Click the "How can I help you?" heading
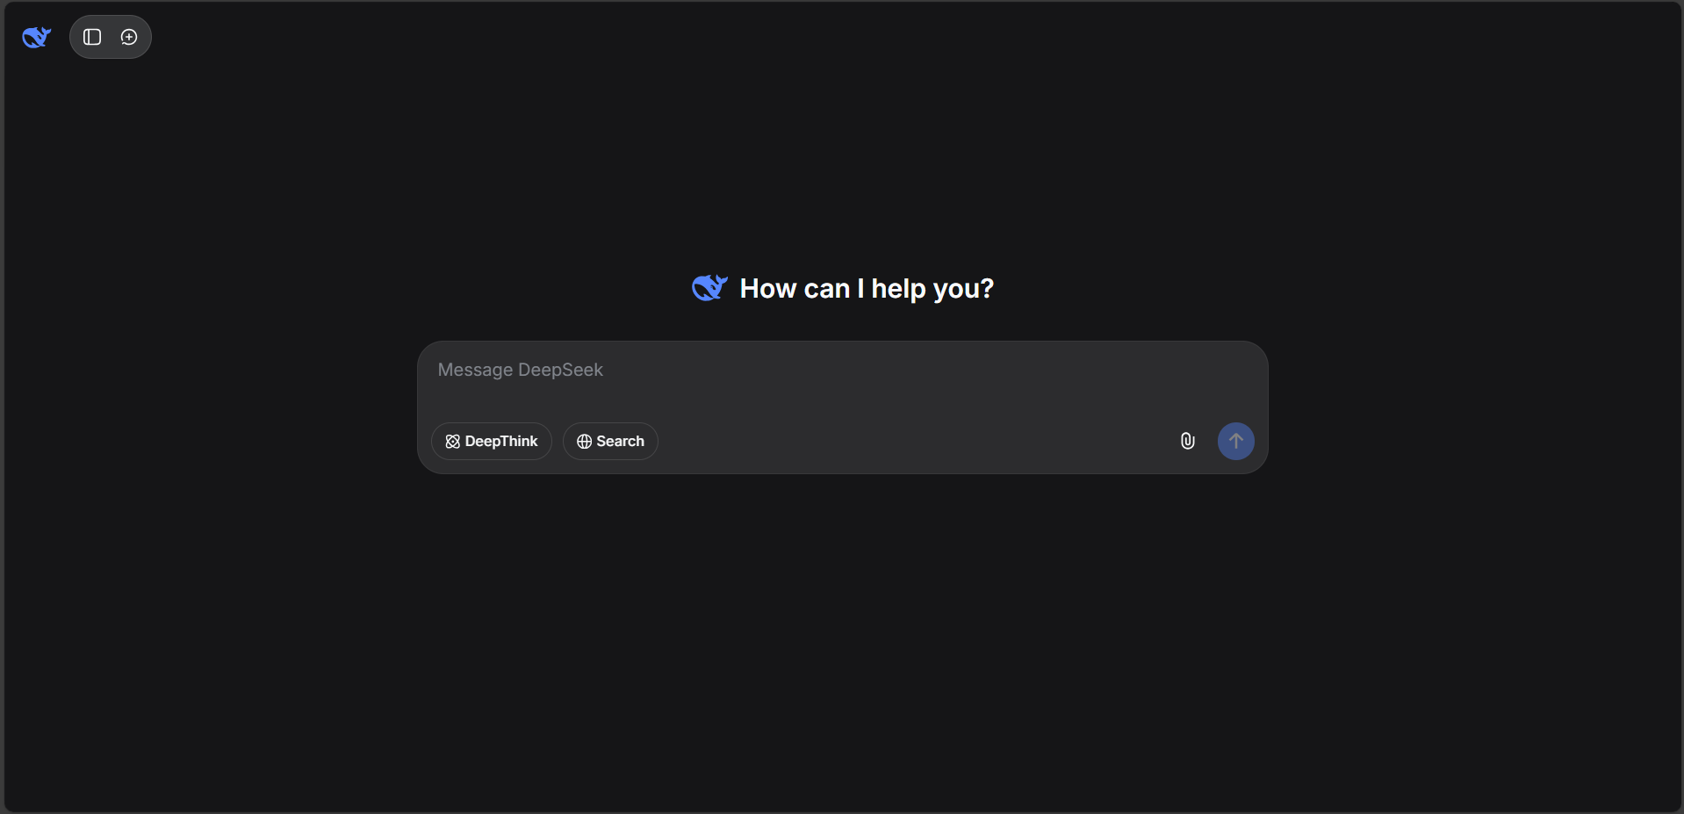This screenshot has height=814, width=1684. click(x=866, y=288)
